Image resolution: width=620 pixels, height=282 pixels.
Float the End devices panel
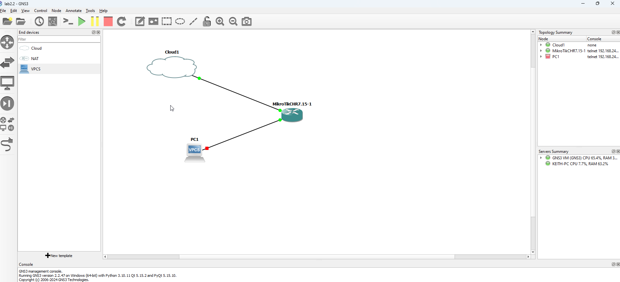point(94,32)
